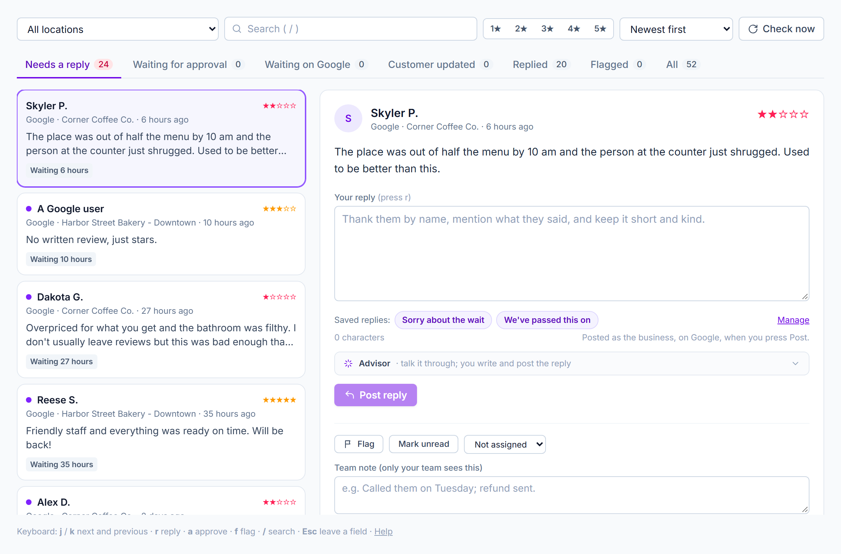Open the Help link in the footer

[x=383, y=531]
